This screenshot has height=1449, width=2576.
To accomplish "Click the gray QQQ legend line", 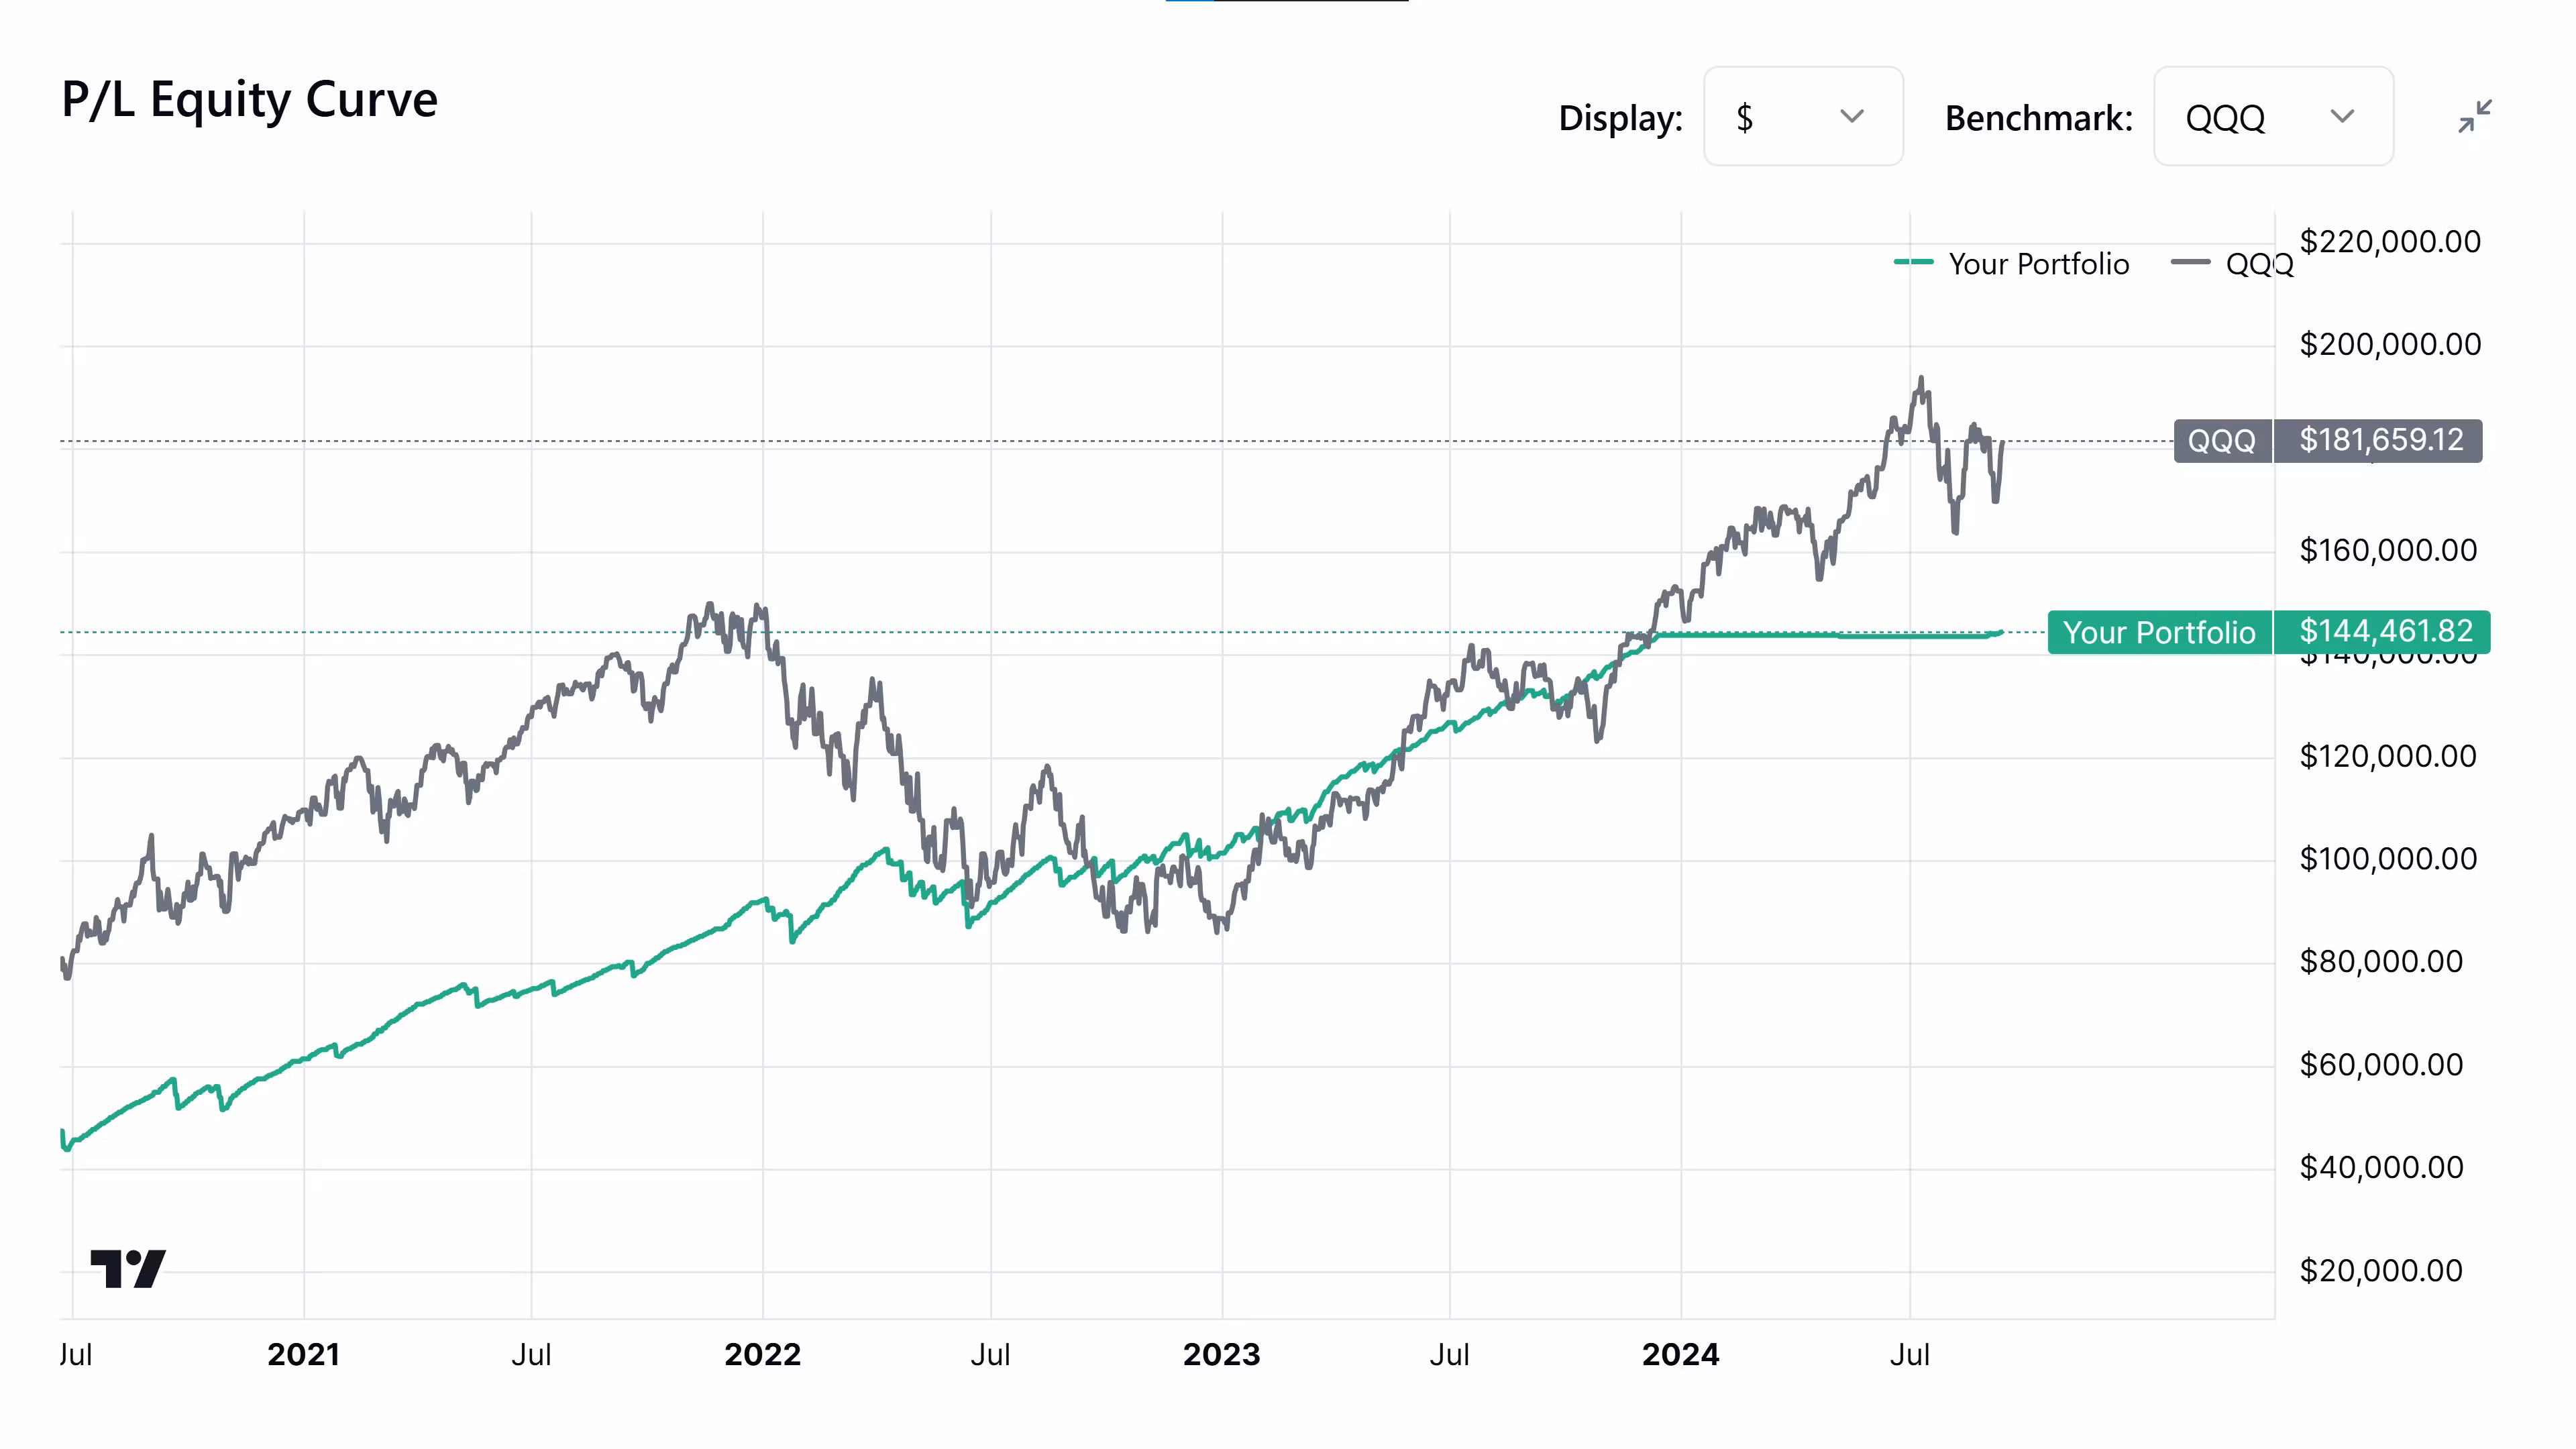I will tap(2190, 263).
